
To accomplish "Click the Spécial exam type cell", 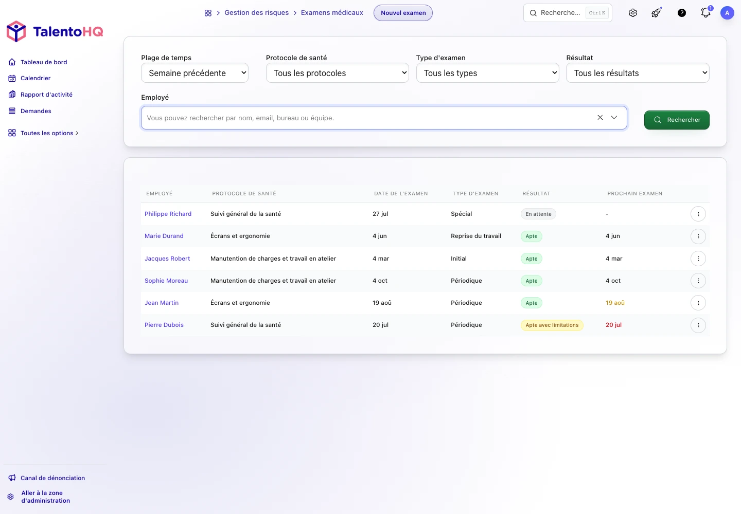I will tap(462, 214).
